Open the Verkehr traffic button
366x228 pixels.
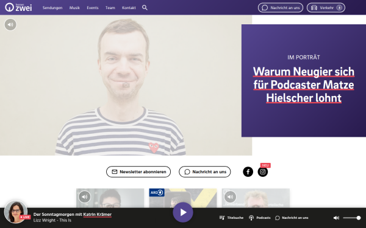[x=326, y=8]
